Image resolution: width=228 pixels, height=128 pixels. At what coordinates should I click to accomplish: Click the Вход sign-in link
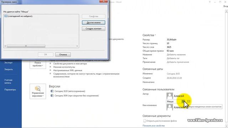(x=226, y=6)
